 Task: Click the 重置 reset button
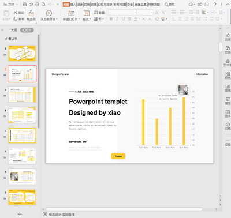(99, 13)
